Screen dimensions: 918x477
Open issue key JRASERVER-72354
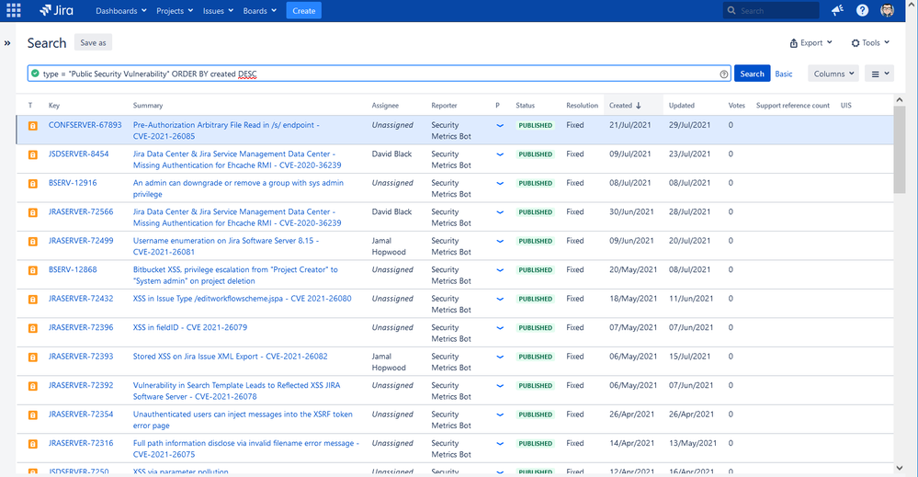coord(81,414)
